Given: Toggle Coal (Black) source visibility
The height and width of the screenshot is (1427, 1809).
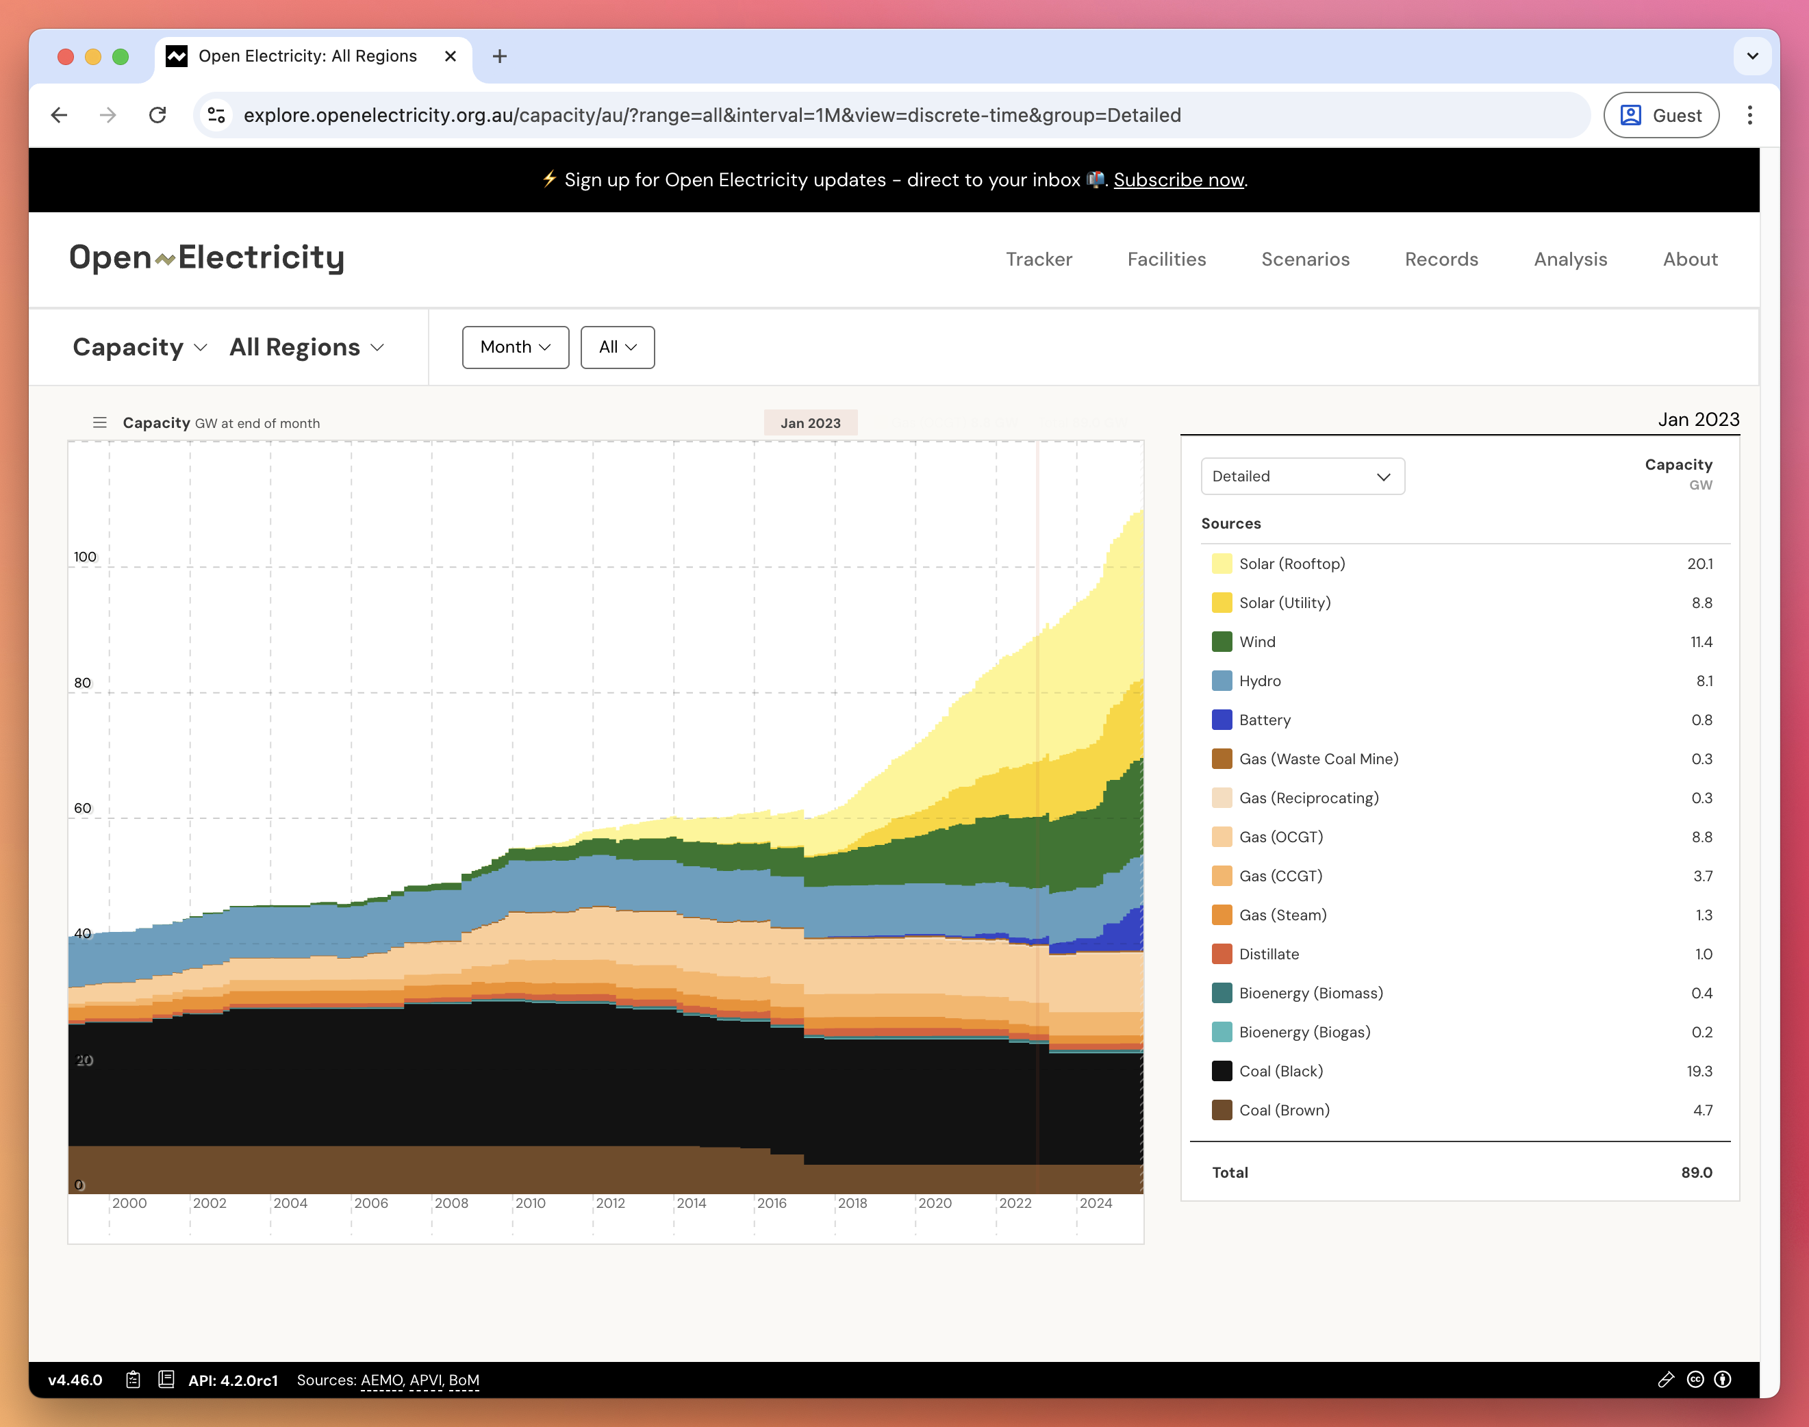Looking at the screenshot, I should click(x=1280, y=1071).
